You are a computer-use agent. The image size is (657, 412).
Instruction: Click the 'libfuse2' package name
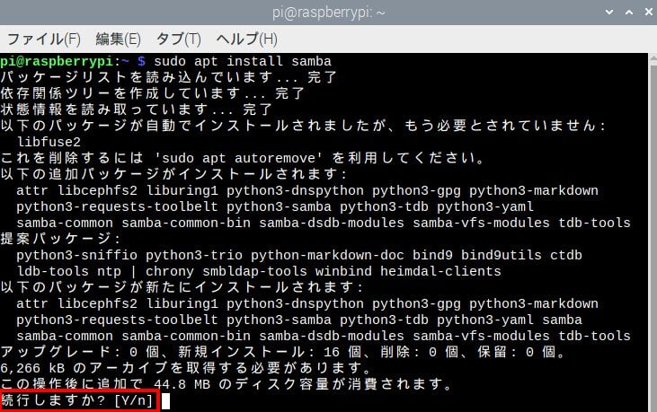click(49, 142)
